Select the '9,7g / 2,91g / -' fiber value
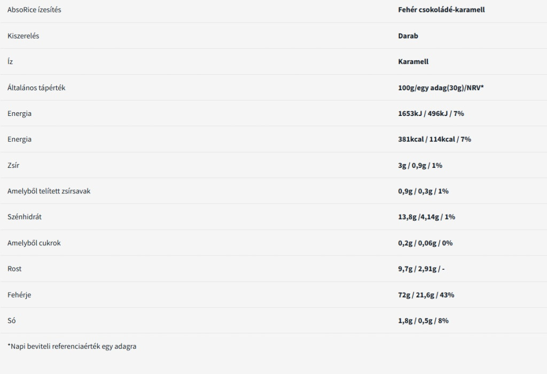Image resolution: width=547 pixels, height=374 pixels. click(x=421, y=269)
